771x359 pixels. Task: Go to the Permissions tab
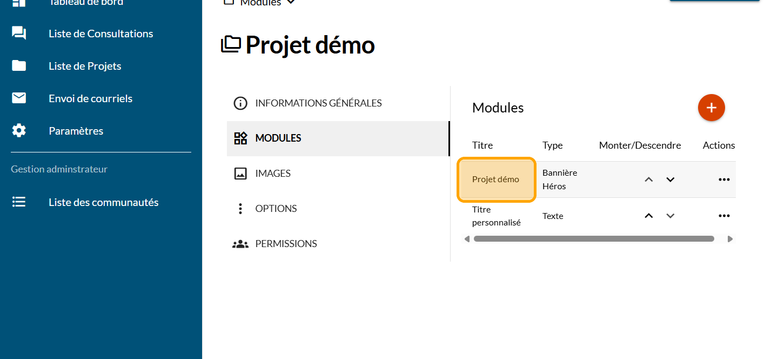(286, 244)
